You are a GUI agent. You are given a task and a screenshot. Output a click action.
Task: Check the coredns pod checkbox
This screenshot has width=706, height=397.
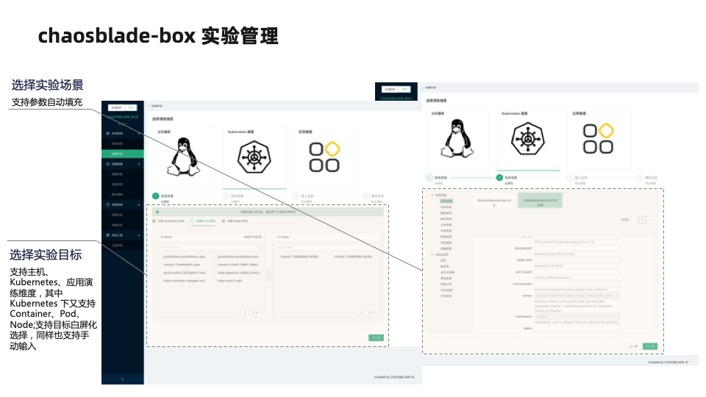[214, 265]
